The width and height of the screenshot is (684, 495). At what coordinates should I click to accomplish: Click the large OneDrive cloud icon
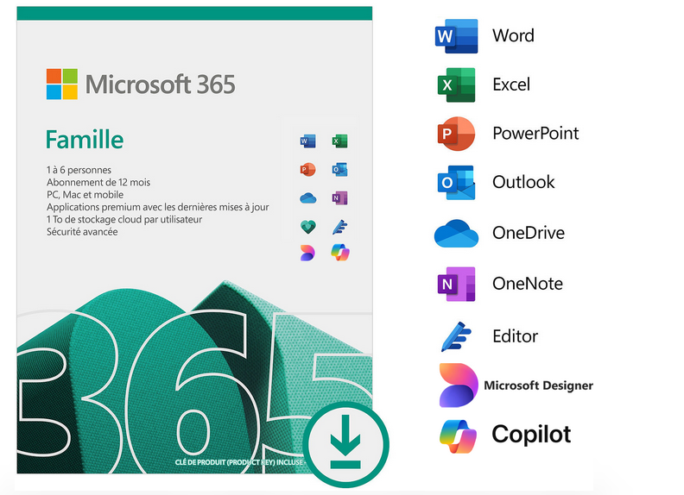tap(456, 233)
